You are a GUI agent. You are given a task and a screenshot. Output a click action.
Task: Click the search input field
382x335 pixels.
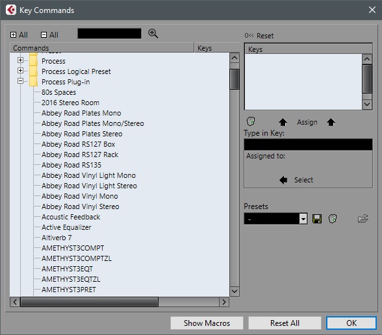109,34
